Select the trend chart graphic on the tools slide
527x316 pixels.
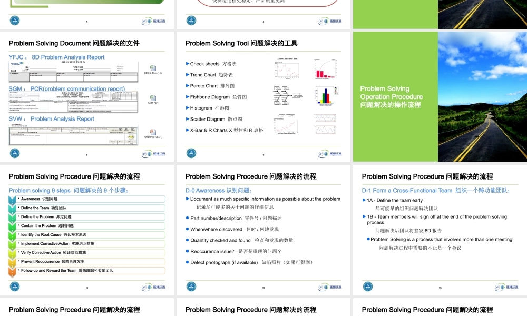(x=286, y=68)
